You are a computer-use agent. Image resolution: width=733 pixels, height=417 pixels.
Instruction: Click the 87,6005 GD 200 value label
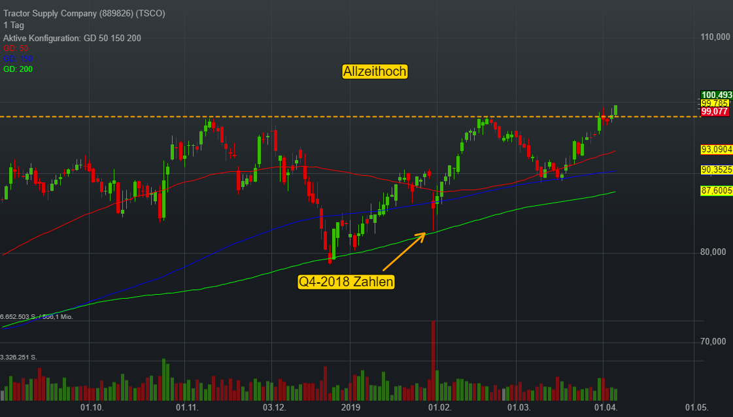click(x=717, y=190)
